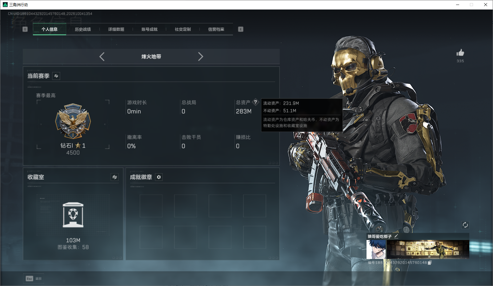
Task: Select the 账号成就 tab
Action: pos(149,29)
